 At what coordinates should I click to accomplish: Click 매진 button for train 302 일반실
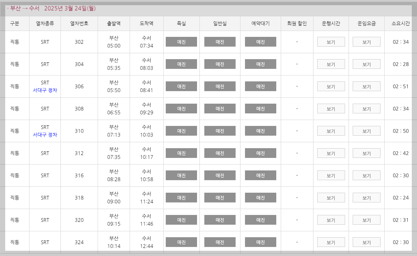[x=220, y=41]
